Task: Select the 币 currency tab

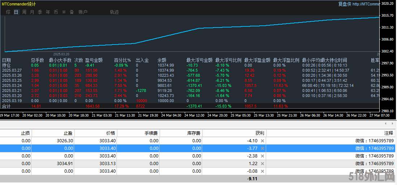Action: pos(56,12)
